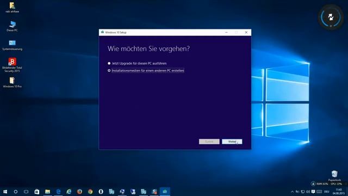Launch Opera from taskbar
Image resolution: width=348 pixels, height=196 pixels.
coord(101,192)
